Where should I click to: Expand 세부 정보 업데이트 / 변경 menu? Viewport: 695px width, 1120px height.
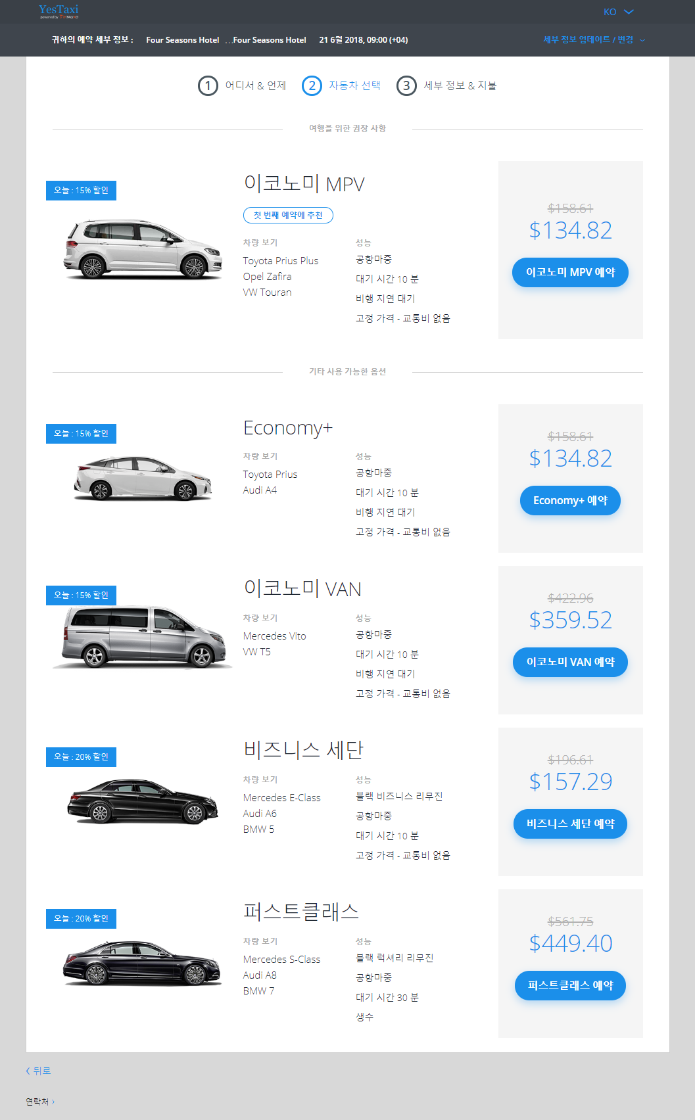tap(594, 40)
